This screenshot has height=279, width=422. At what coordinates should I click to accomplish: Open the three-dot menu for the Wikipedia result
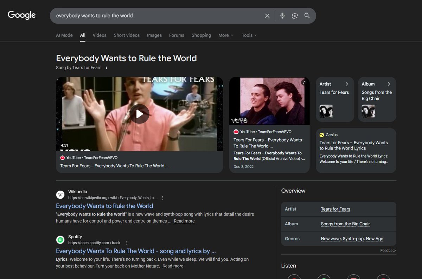[x=162, y=198]
